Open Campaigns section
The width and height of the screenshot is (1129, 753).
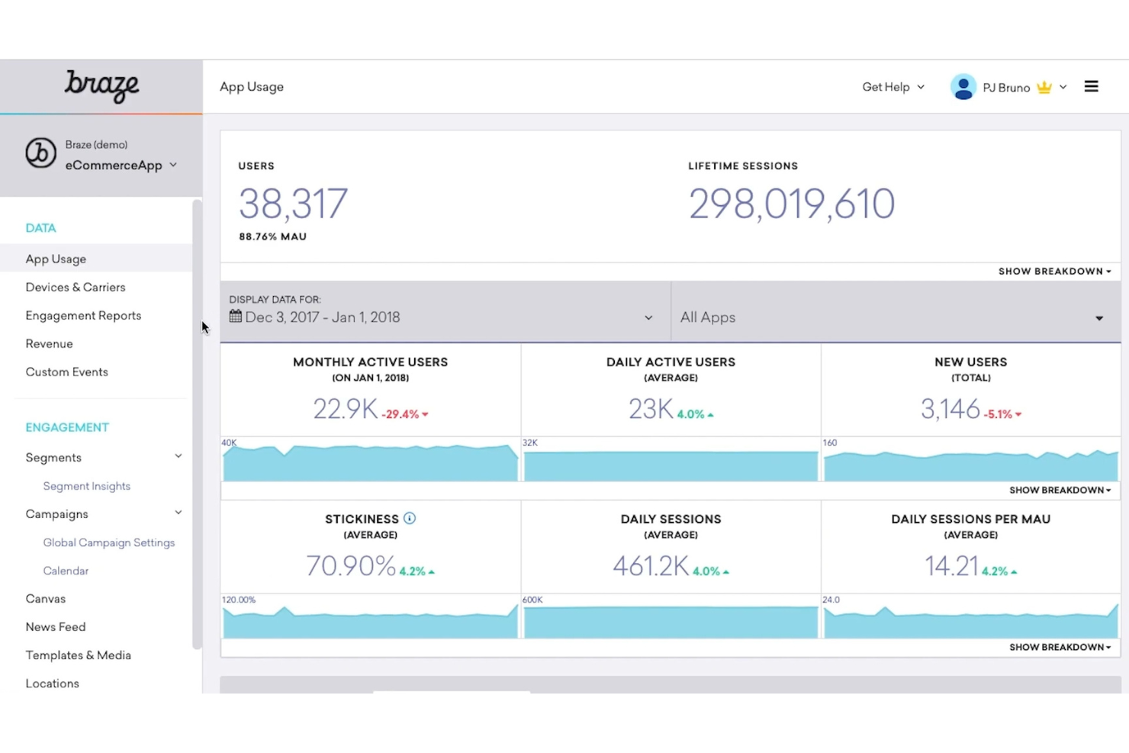tap(56, 514)
